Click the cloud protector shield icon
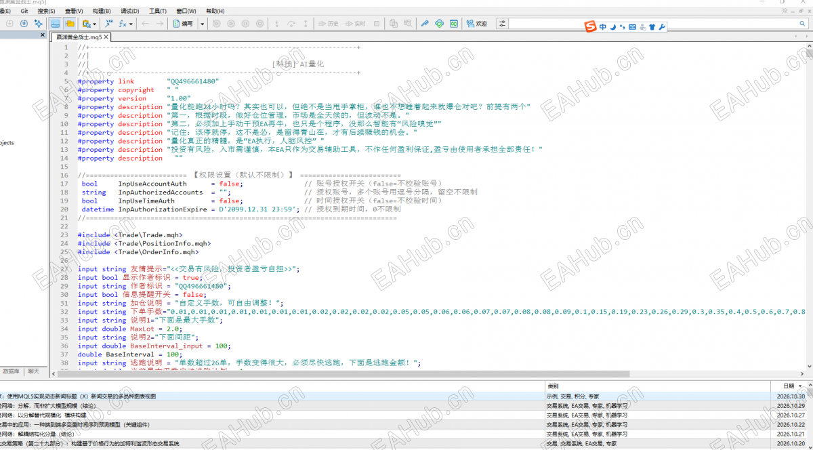813x450 pixels. [x=439, y=24]
